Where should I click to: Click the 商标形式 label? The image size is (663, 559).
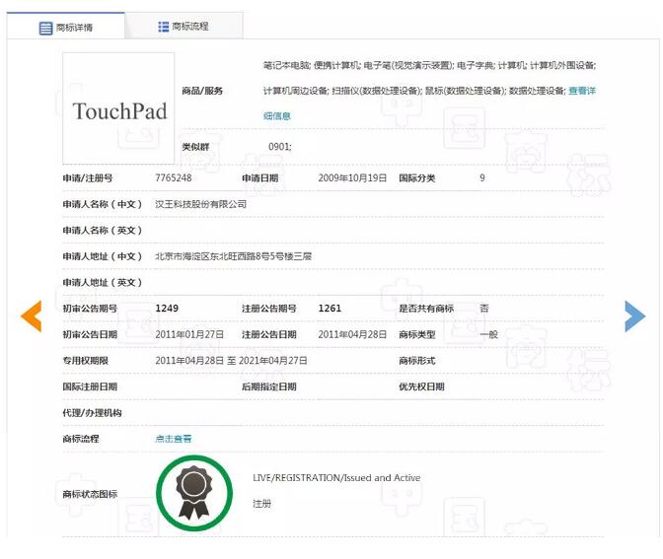pos(417,361)
